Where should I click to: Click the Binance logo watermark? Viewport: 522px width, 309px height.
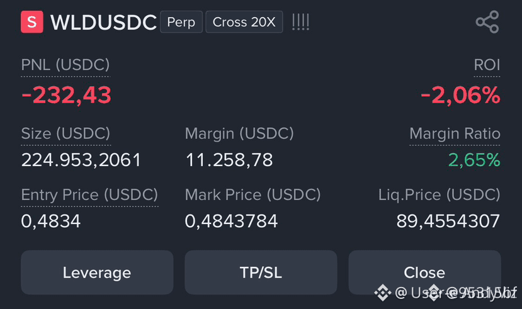pyautogui.click(x=382, y=293)
